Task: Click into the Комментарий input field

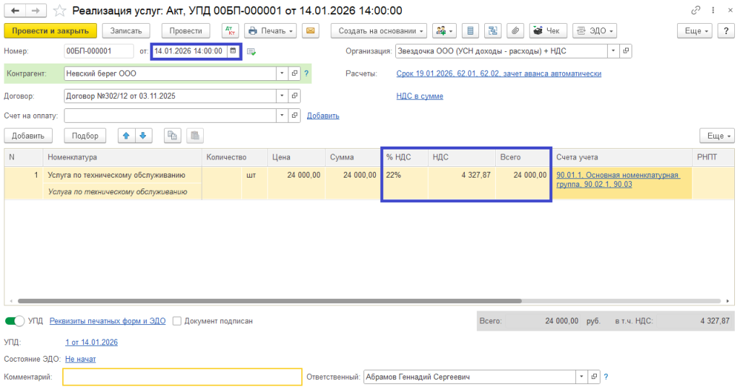Action: pyautogui.click(x=182, y=377)
